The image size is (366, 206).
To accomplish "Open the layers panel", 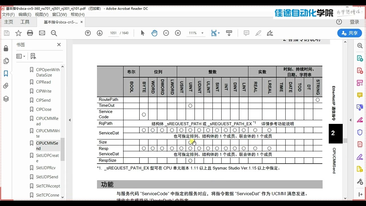I will tap(6, 99).
